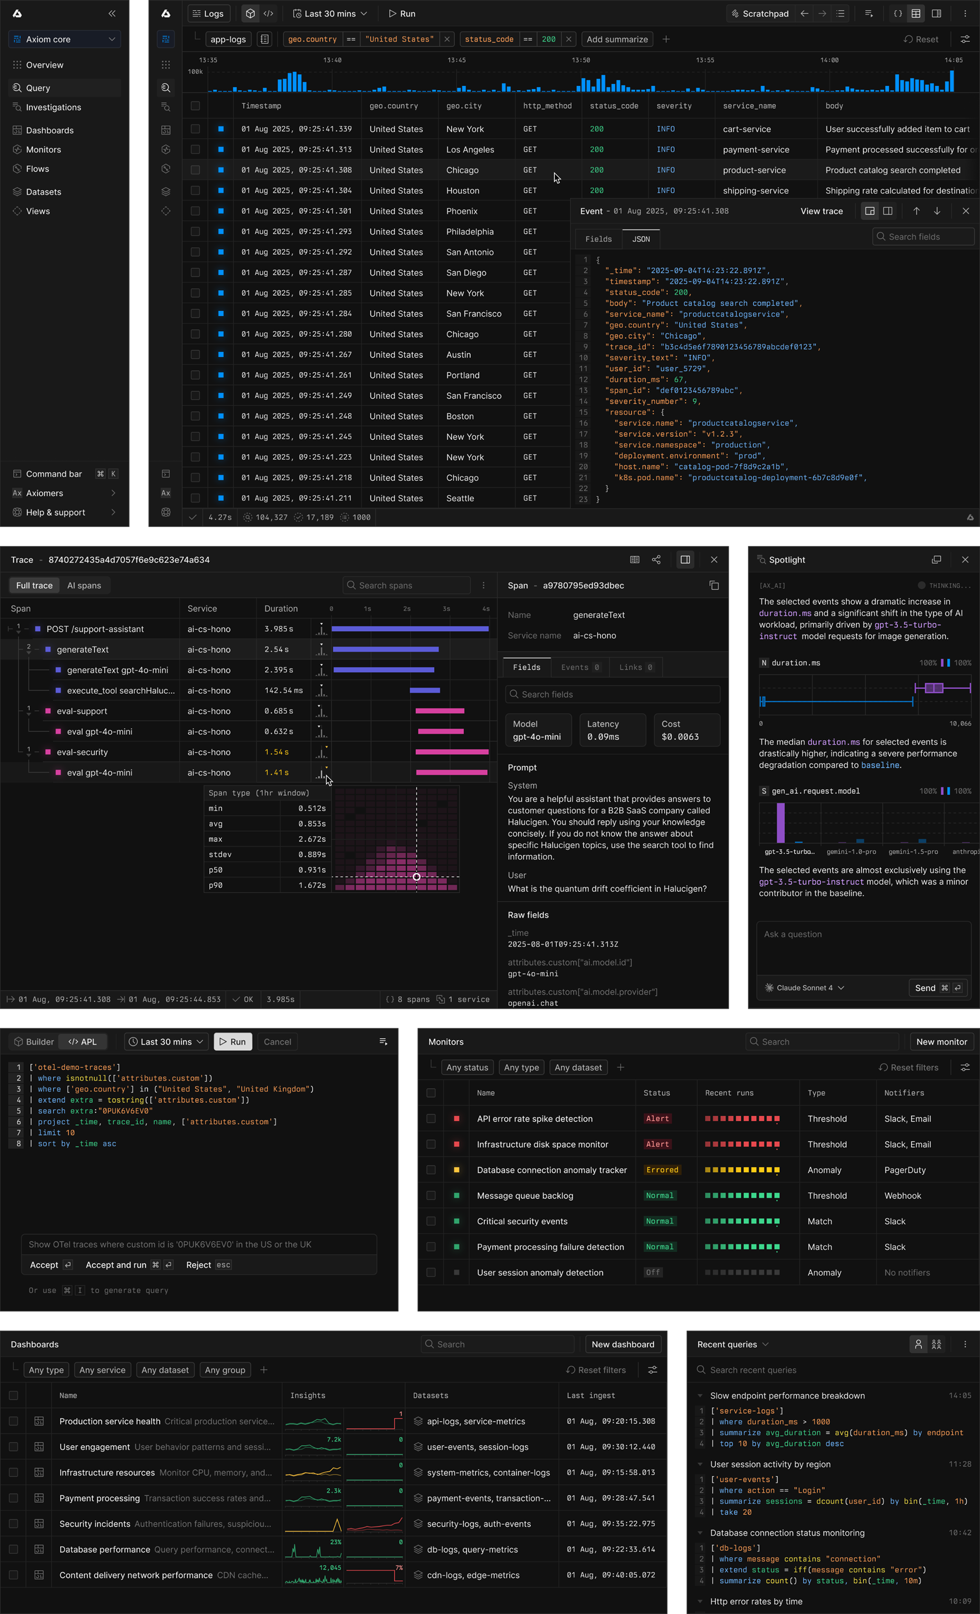980x1614 pixels.
Task: Open Claude Sonnet 4 model dropdown
Action: point(804,988)
